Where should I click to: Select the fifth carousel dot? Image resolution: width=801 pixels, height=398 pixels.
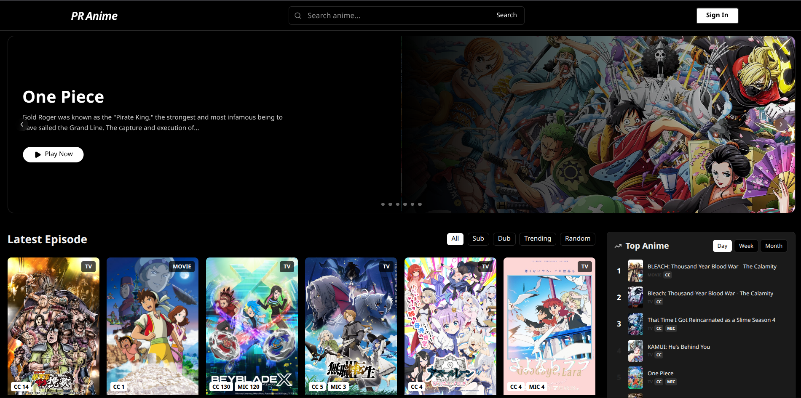coord(413,204)
